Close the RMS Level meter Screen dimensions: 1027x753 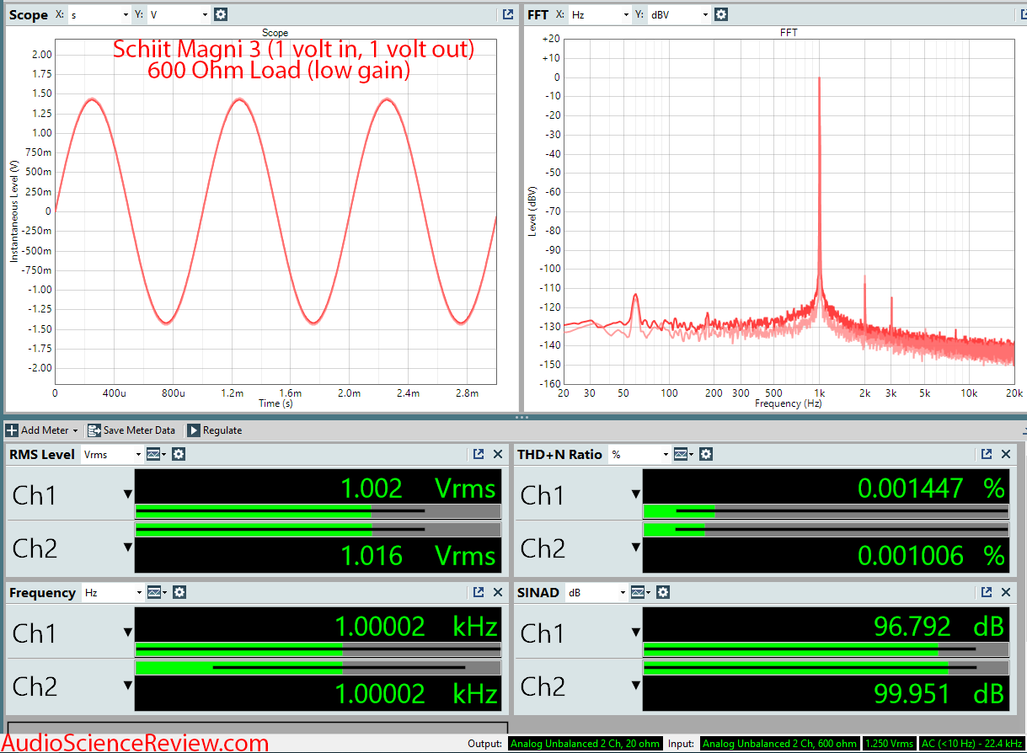click(498, 454)
